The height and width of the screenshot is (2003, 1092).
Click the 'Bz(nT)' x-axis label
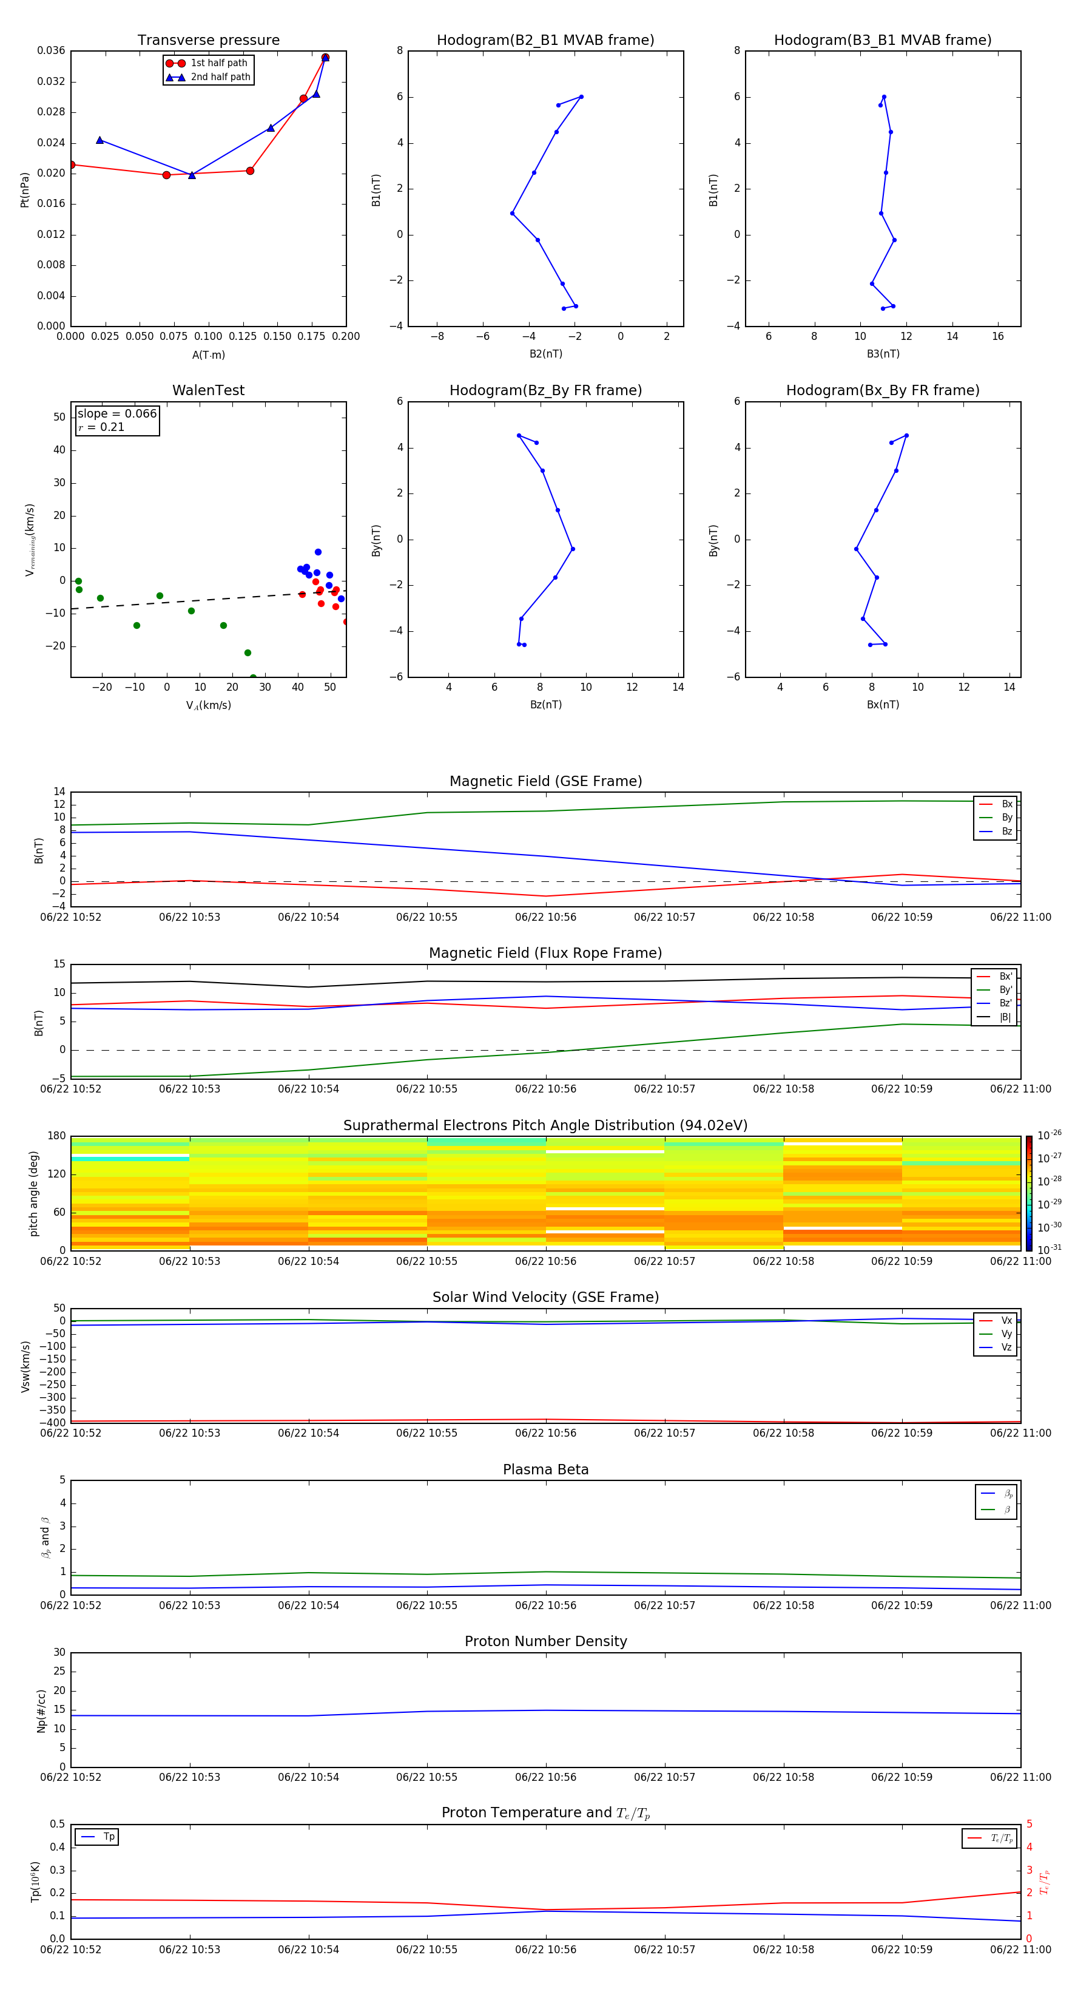pyautogui.click(x=545, y=705)
